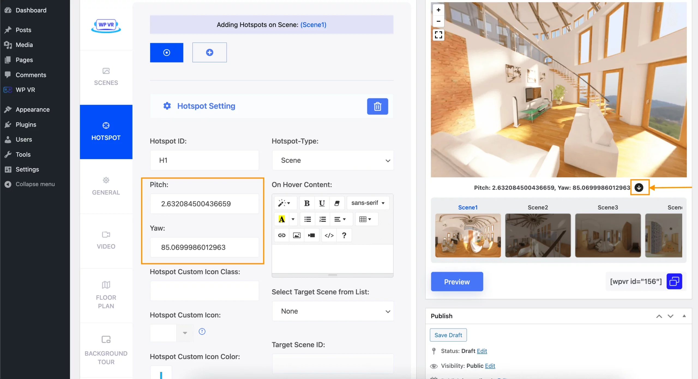
Task: Click the Save Draft button
Action: (x=448, y=335)
